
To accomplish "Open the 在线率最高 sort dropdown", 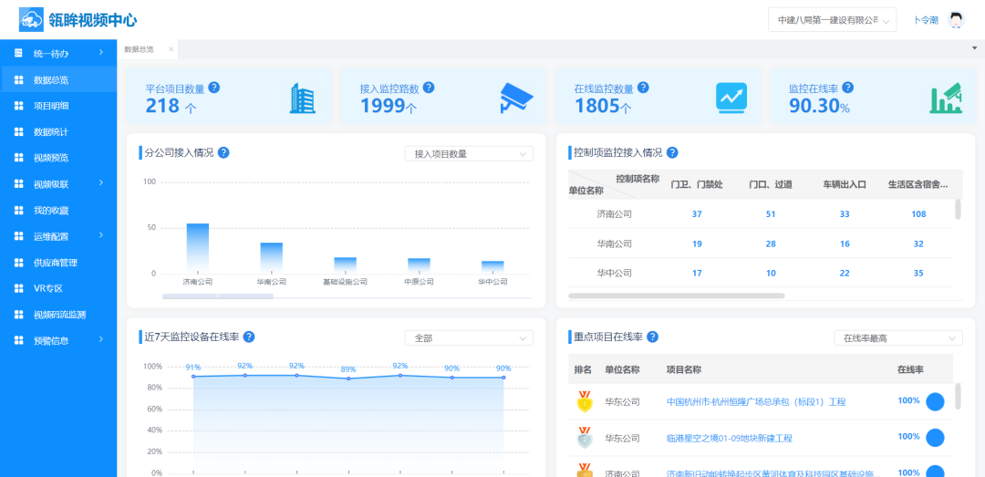I will pos(897,338).
